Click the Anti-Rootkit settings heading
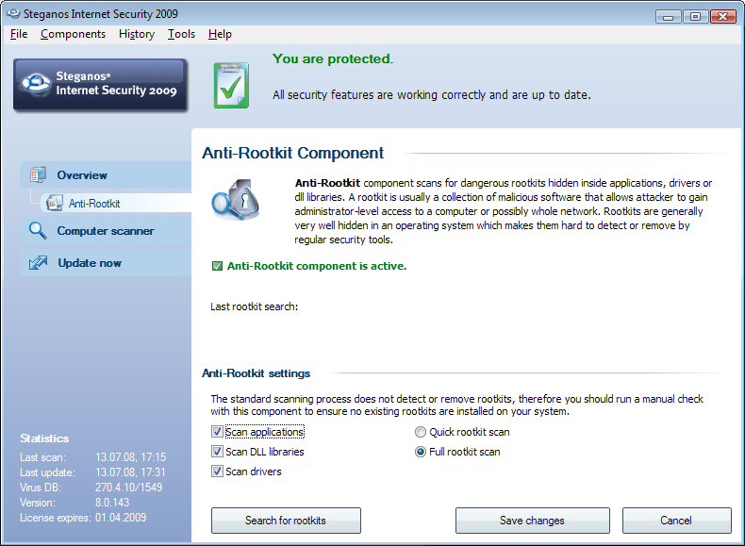The width and height of the screenshot is (745, 546). pos(257,373)
